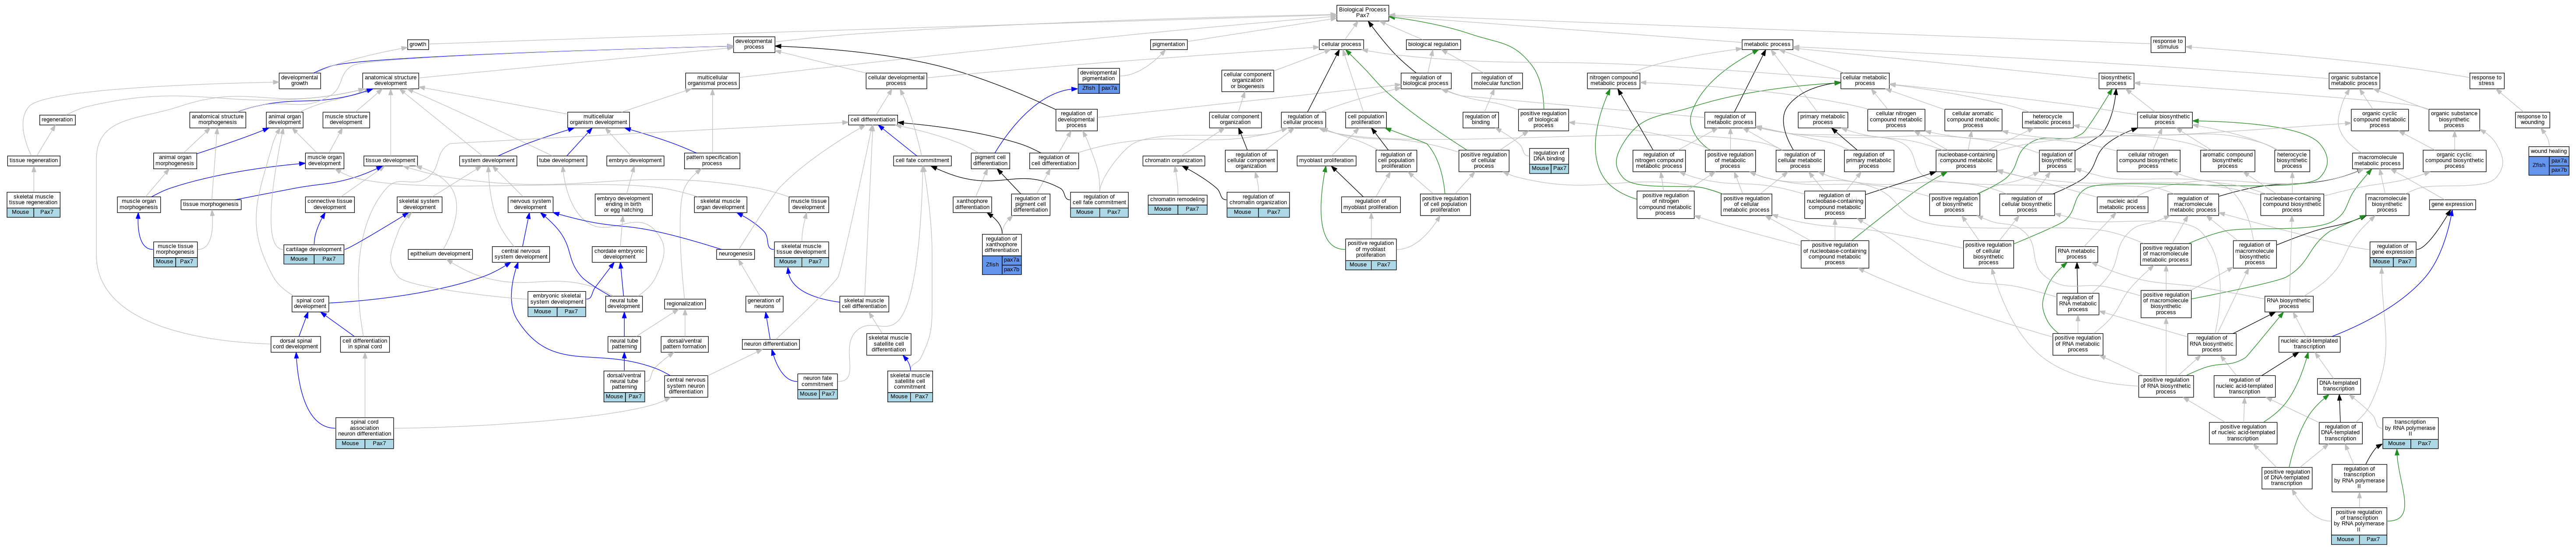Click "skeletal muscle satellite cell commitment" label
The height and width of the screenshot is (549, 2576).
pos(910,381)
